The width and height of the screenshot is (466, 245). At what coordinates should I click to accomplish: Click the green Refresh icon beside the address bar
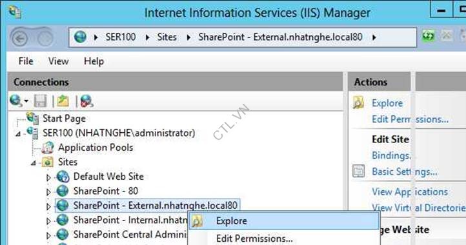429,36
